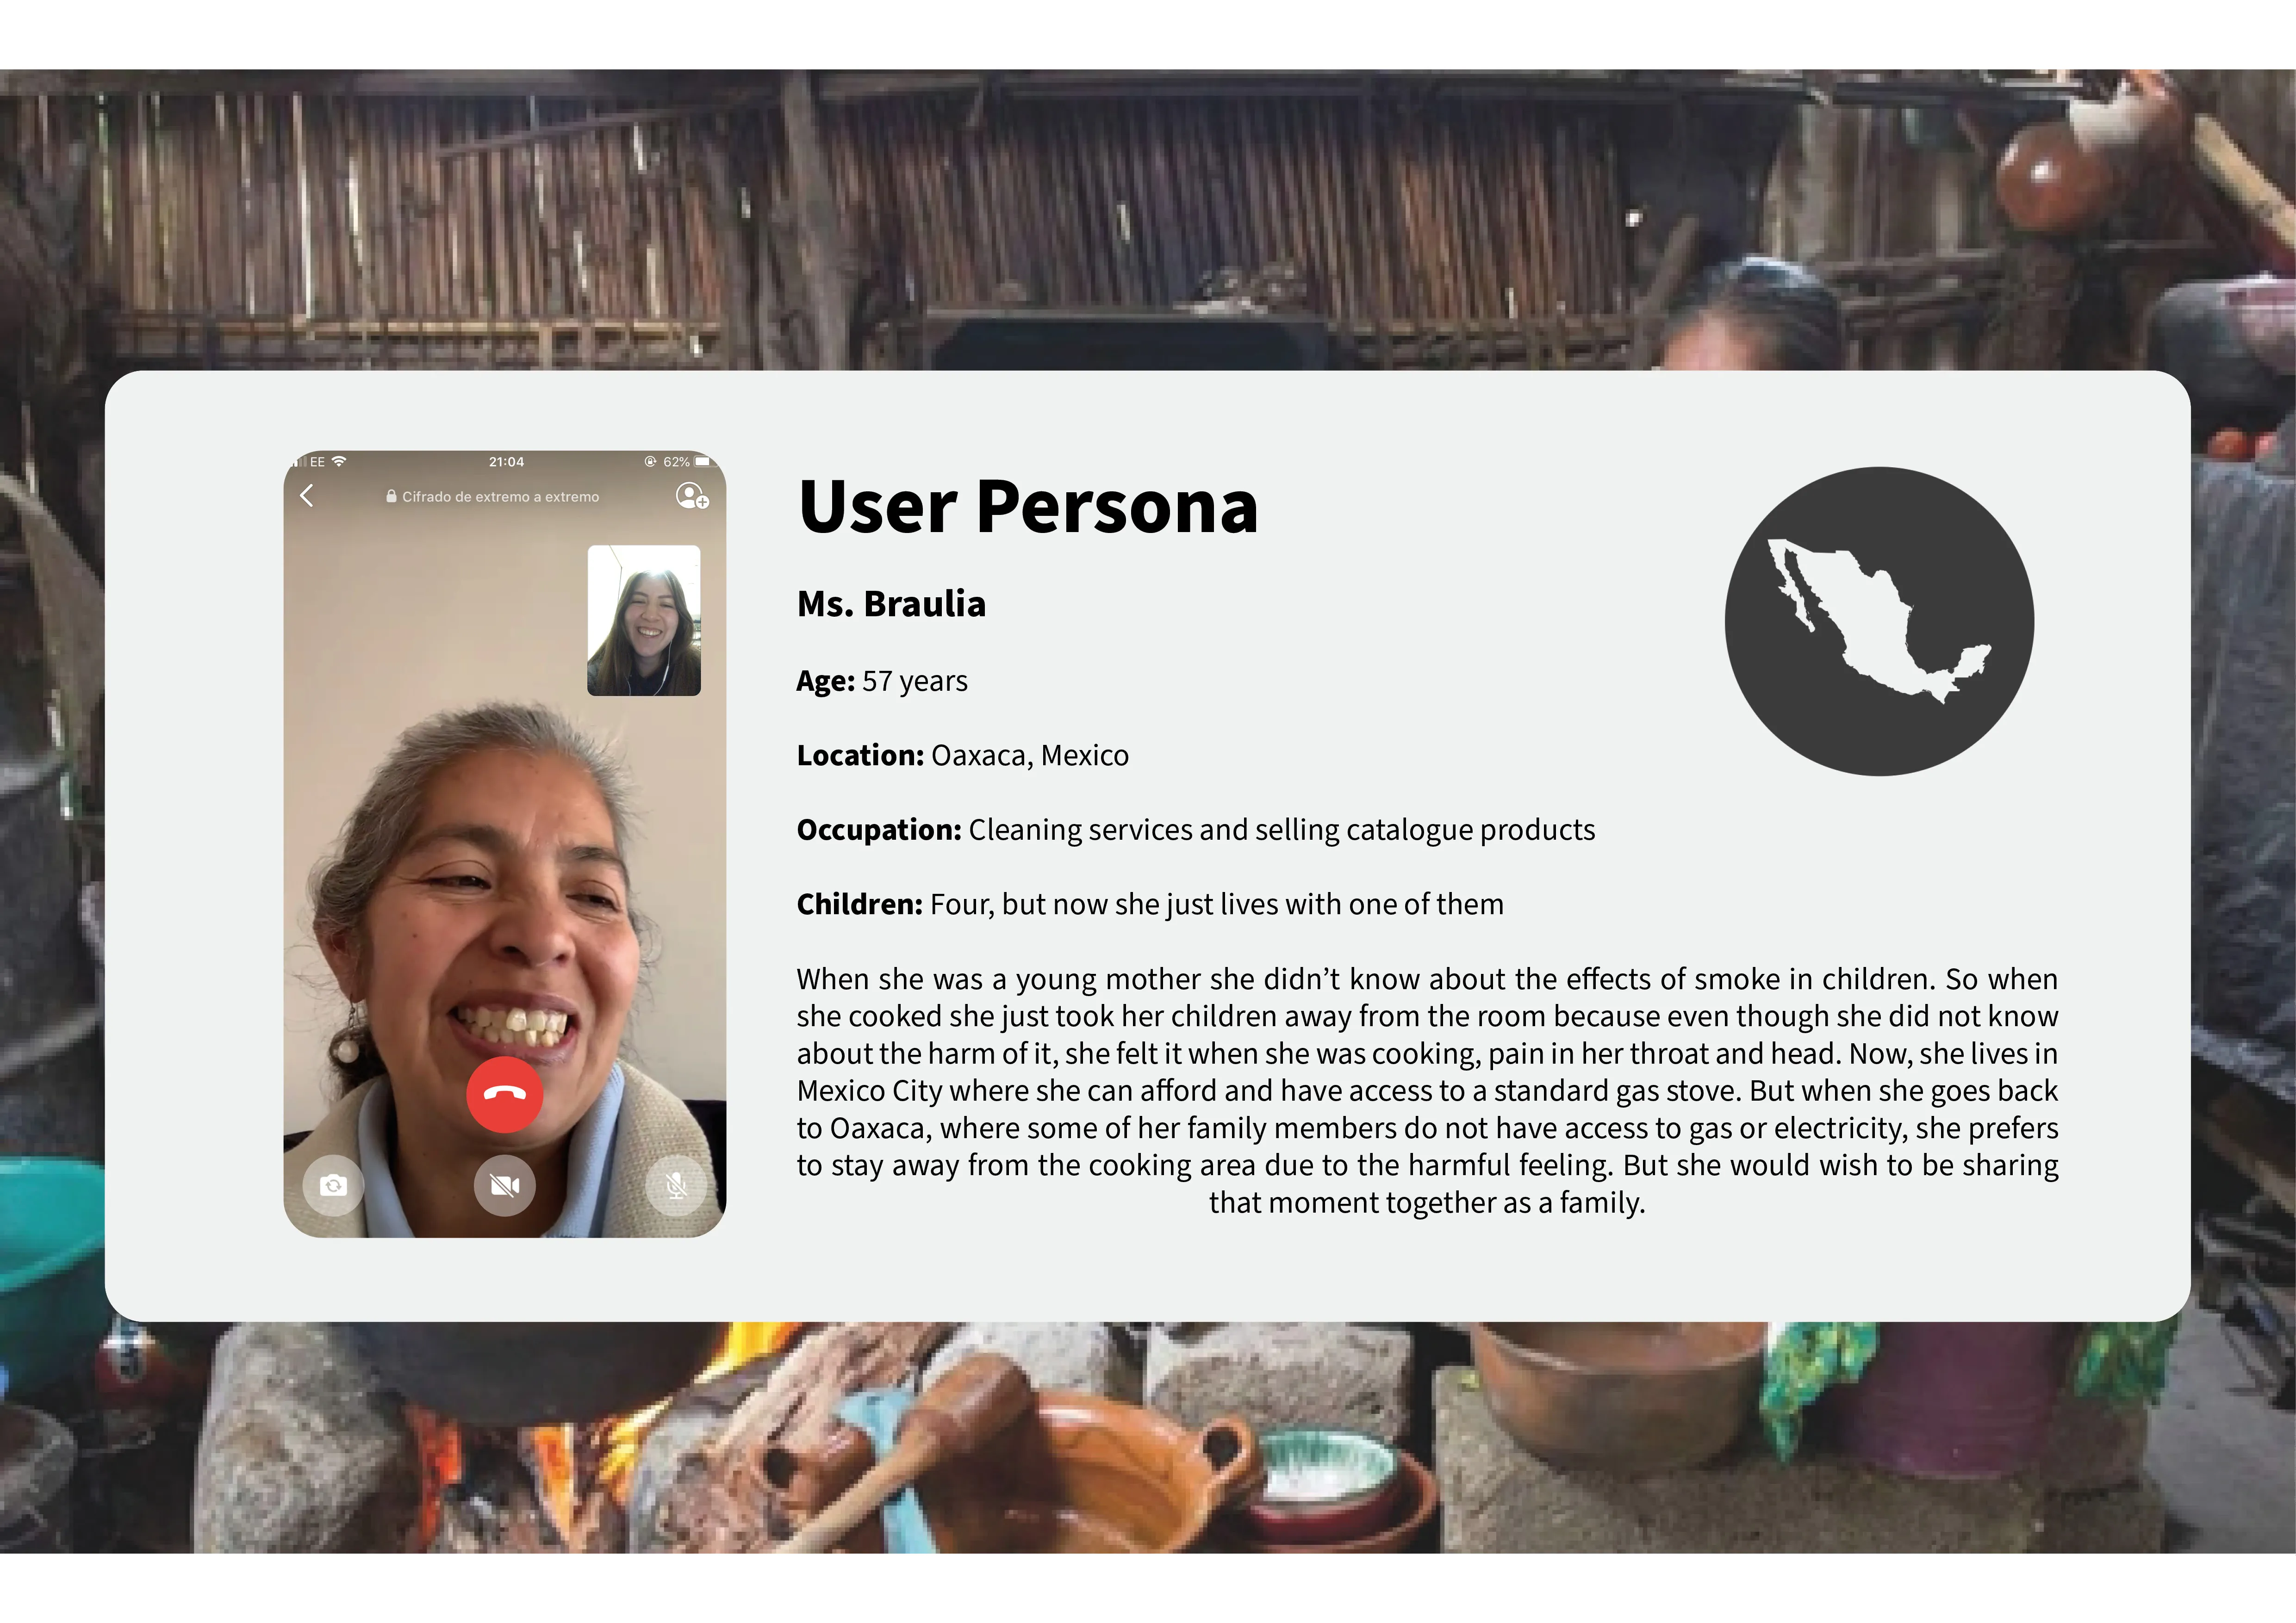Click the 21:04 clock in status bar
Viewport: 2296px width, 1623px height.
pos(506,462)
